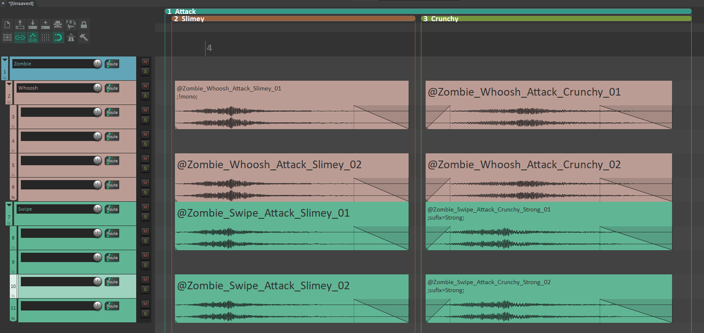Open Route for track 6
This screenshot has width=704, height=333.
(112, 185)
